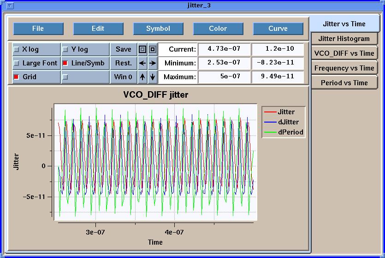Pan plot up with up arrow

pos(142,77)
